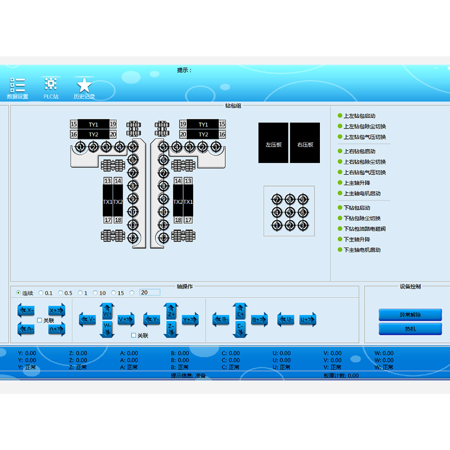Jog the C+ axis up arrow
Viewport: 450px width, 450px height.
point(240,311)
